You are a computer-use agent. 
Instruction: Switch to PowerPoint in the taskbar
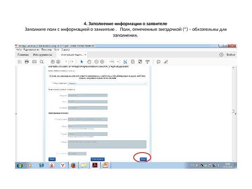coord(106,165)
